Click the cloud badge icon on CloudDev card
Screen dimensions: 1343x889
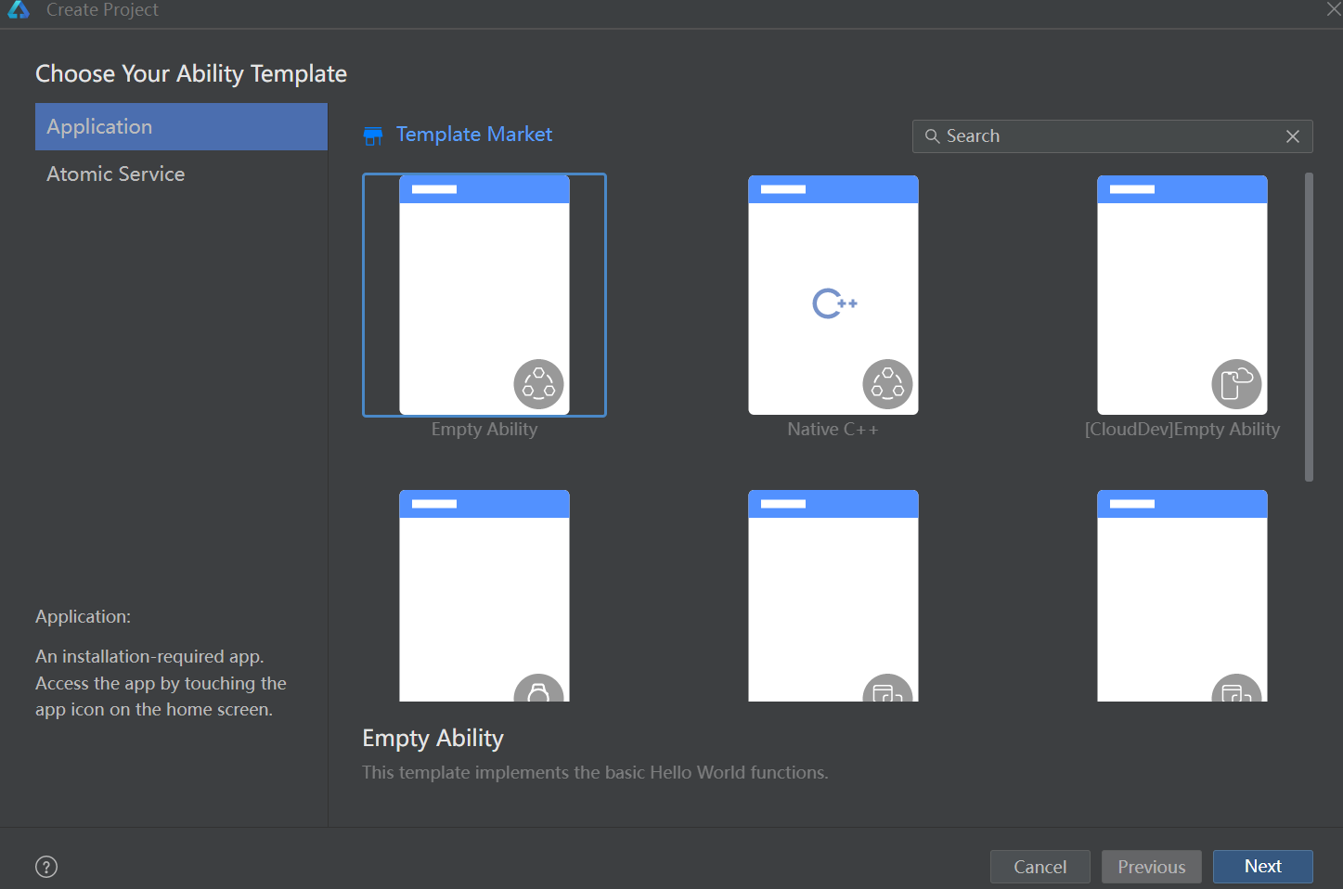coord(1236,384)
